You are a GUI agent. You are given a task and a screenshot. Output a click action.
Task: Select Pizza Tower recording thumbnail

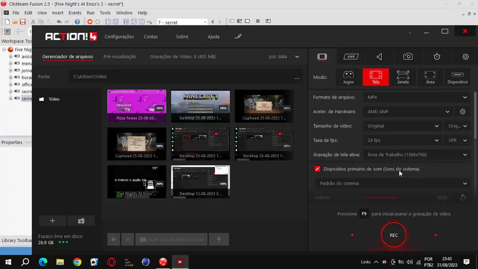136,106
